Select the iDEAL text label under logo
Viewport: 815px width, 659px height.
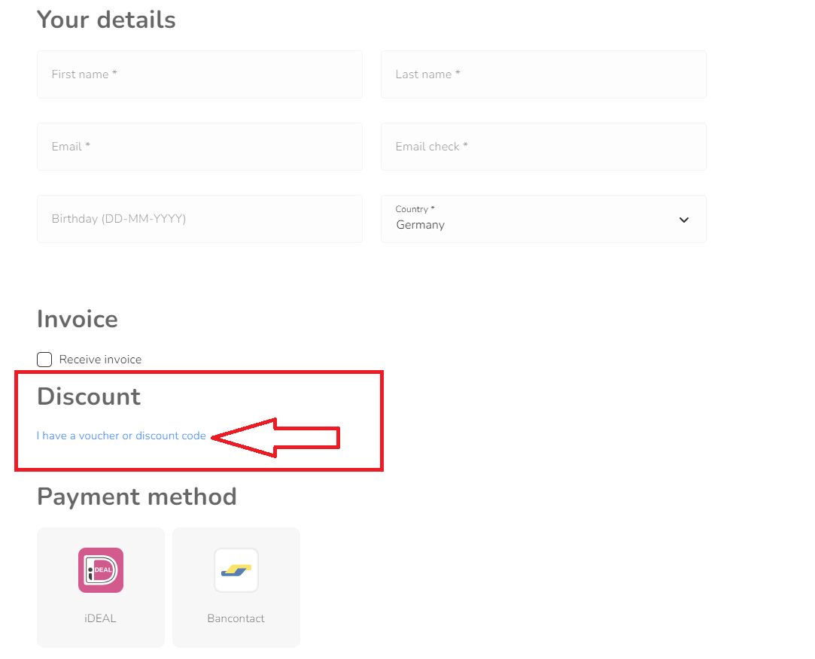coord(101,618)
